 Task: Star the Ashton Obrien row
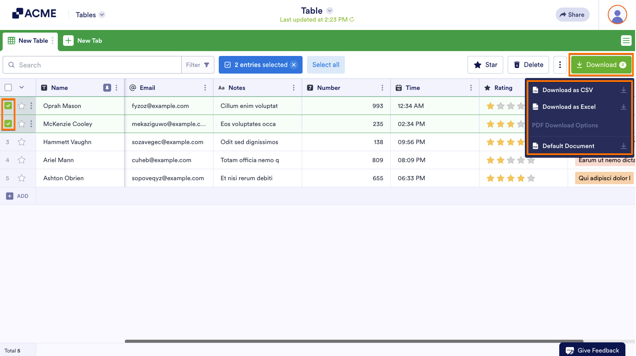(22, 178)
